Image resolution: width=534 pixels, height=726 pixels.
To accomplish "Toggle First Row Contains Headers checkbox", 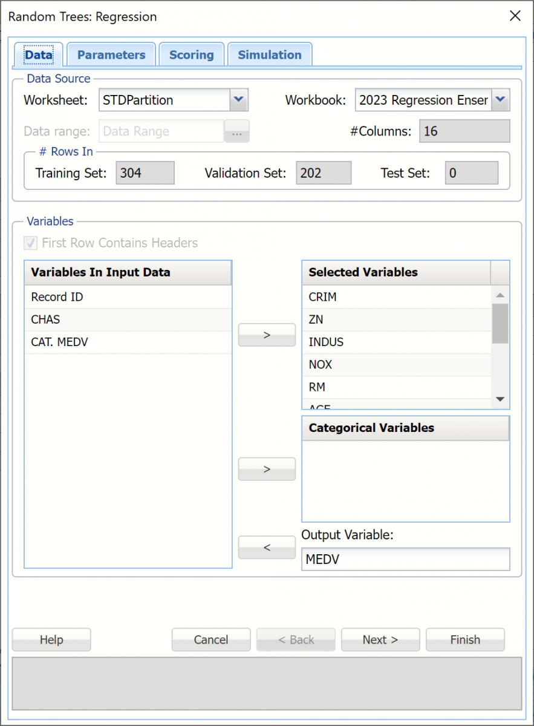I will pos(30,243).
